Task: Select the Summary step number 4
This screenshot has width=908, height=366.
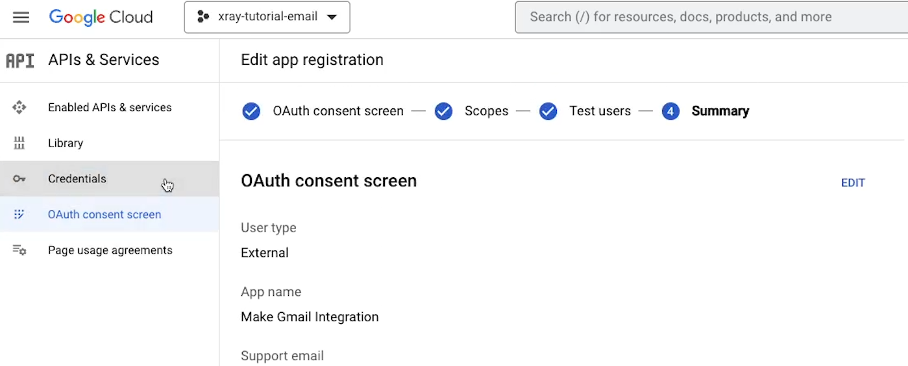Action: (x=670, y=112)
